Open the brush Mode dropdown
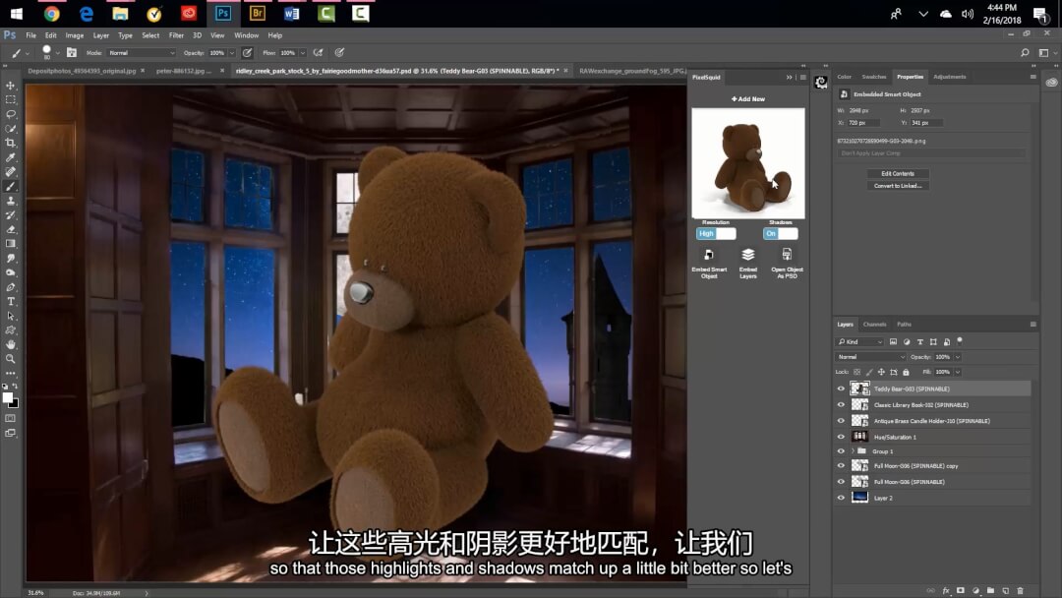1062x598 pixels. coord(142,53)
